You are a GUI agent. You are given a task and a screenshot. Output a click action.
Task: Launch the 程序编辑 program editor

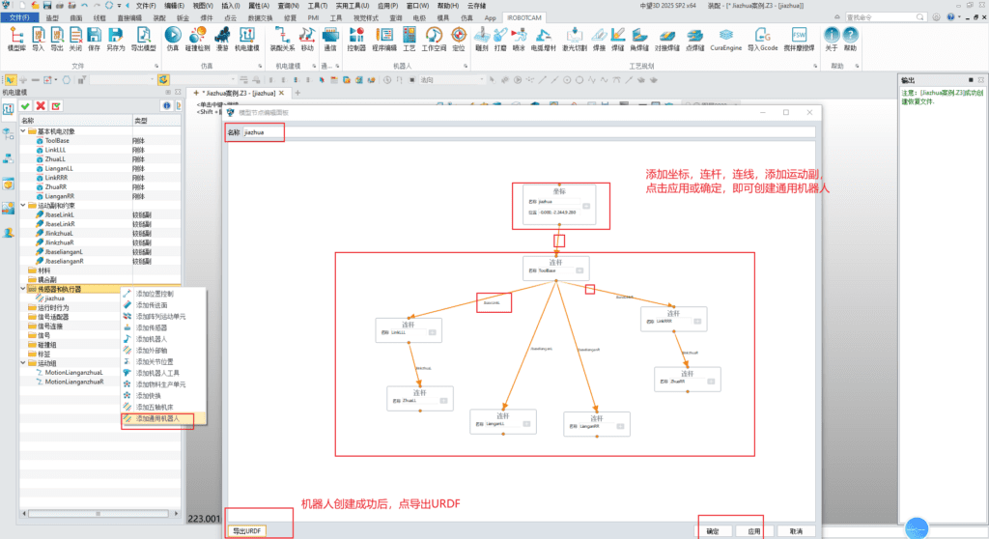pos(383,37)
